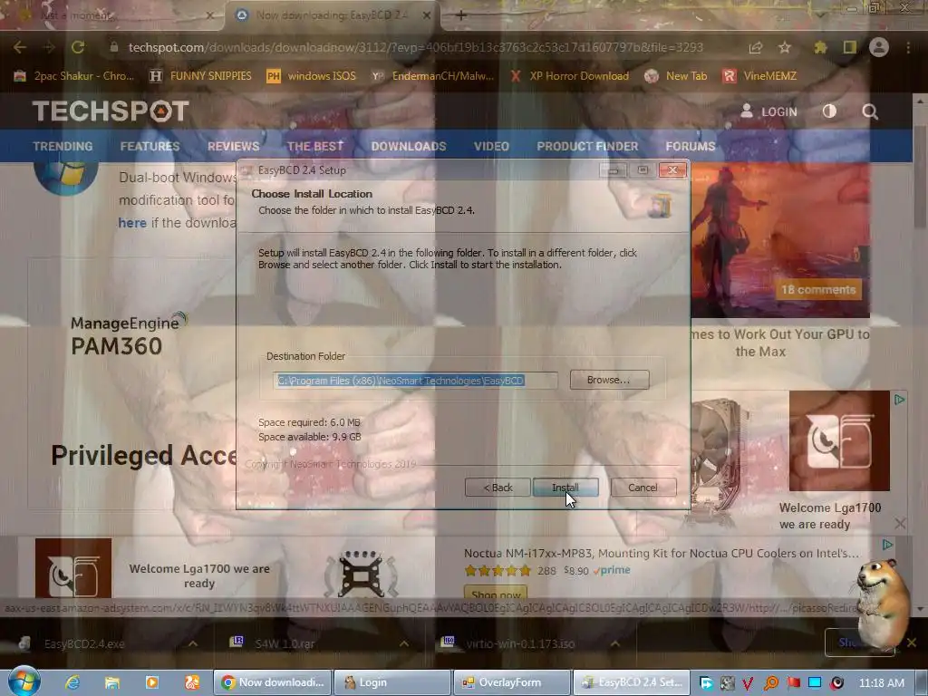Open the Chrome extensions puzzle icon
Image resolution: width=928 pixels, height=696 pixels.
coord(820,47)
